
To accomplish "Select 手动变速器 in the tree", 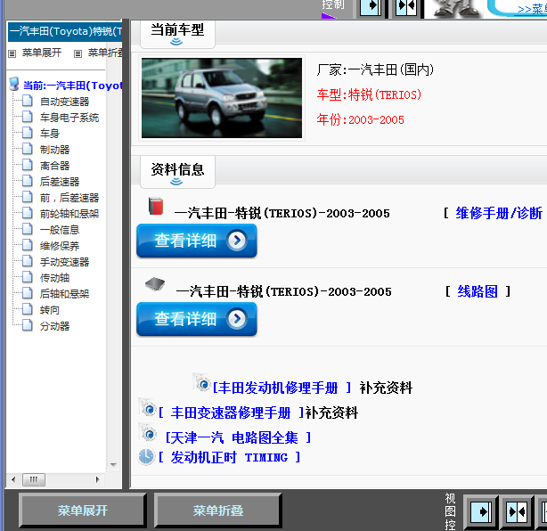I will 64,262.
